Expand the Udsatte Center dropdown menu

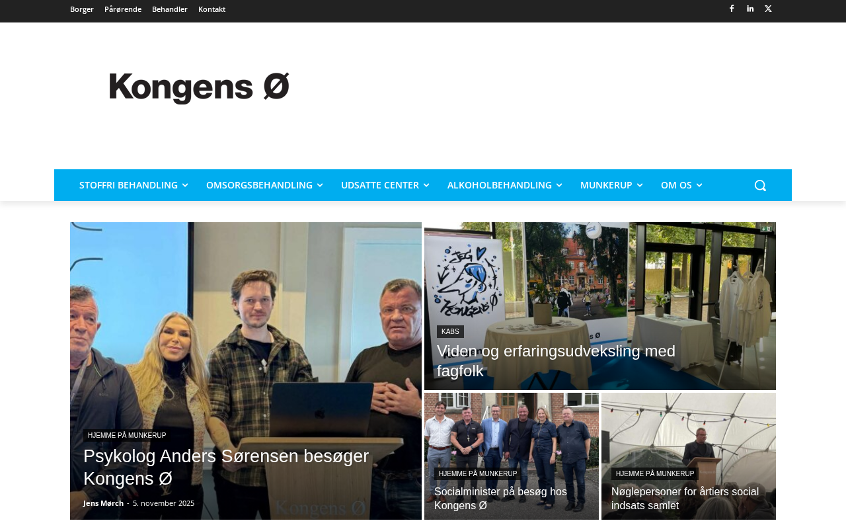[x=385, y=185]
